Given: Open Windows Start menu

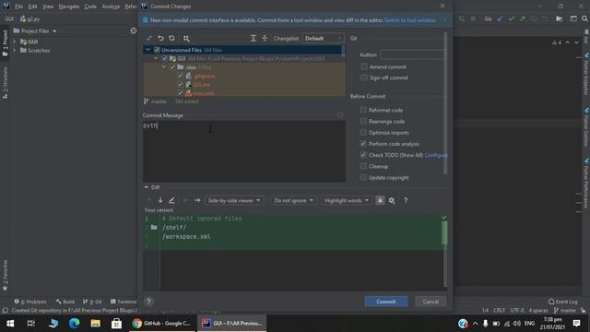Looking at the screenshot, I should (x=10, y=324).
